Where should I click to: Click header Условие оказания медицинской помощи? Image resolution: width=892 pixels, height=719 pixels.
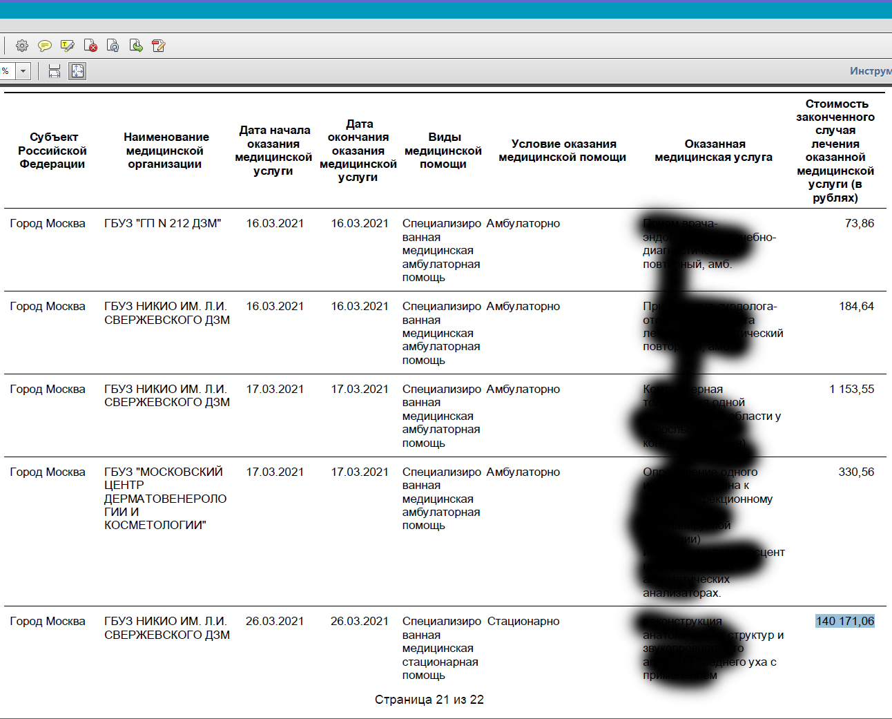563,151
